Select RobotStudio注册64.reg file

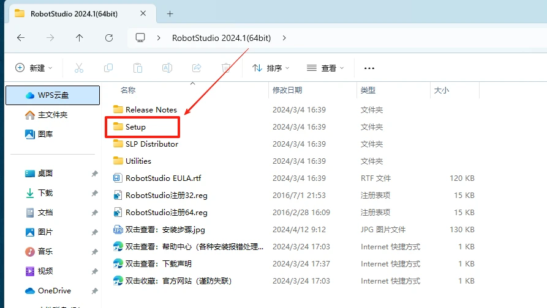167,212
